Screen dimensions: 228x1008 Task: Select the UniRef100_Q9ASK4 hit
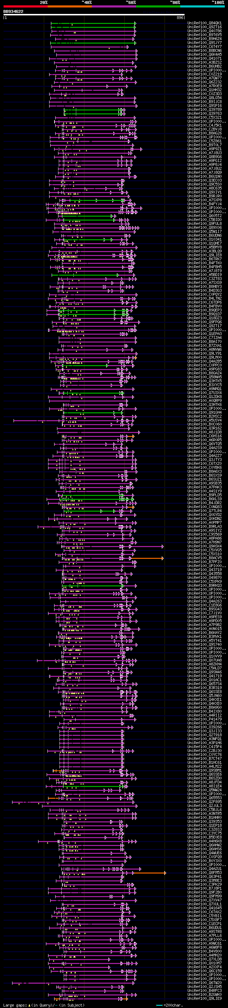pyautogui.click(x=204, y=546)
